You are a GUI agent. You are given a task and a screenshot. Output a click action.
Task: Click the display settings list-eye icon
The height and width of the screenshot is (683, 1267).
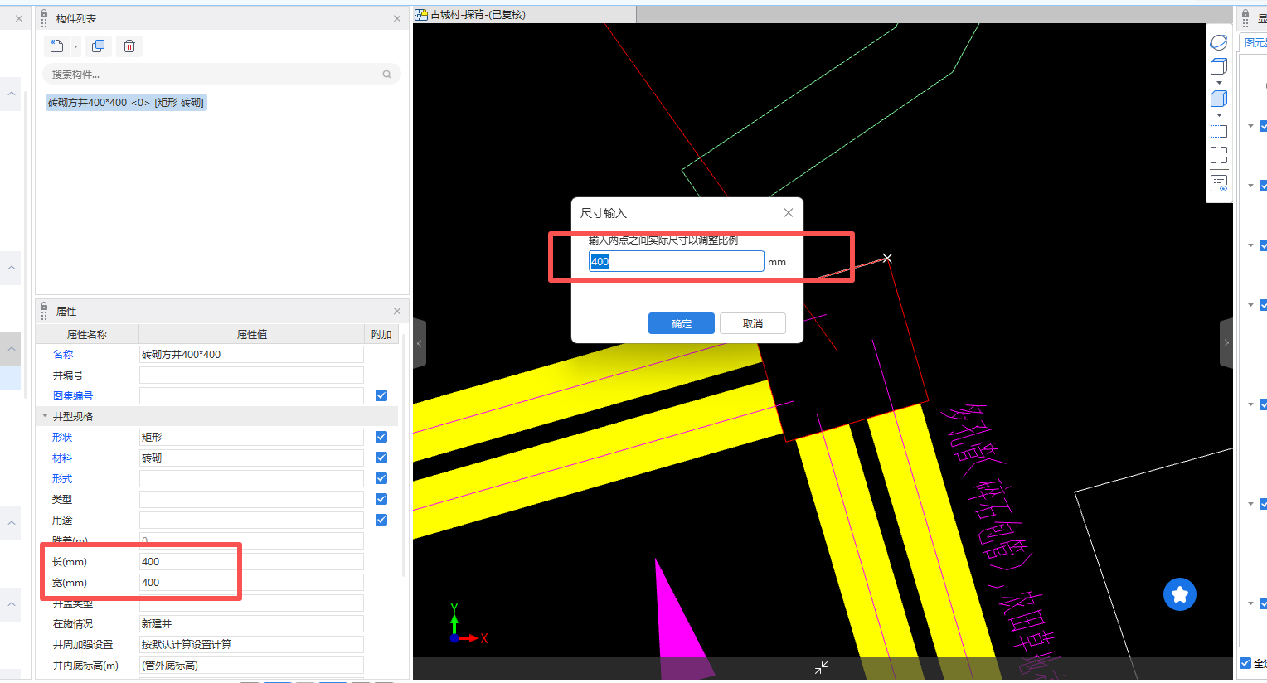click(1218, 183)
